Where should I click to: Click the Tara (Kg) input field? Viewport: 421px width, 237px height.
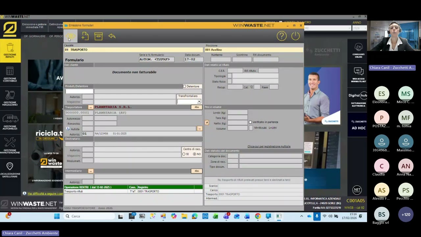[x=237, y=118]
